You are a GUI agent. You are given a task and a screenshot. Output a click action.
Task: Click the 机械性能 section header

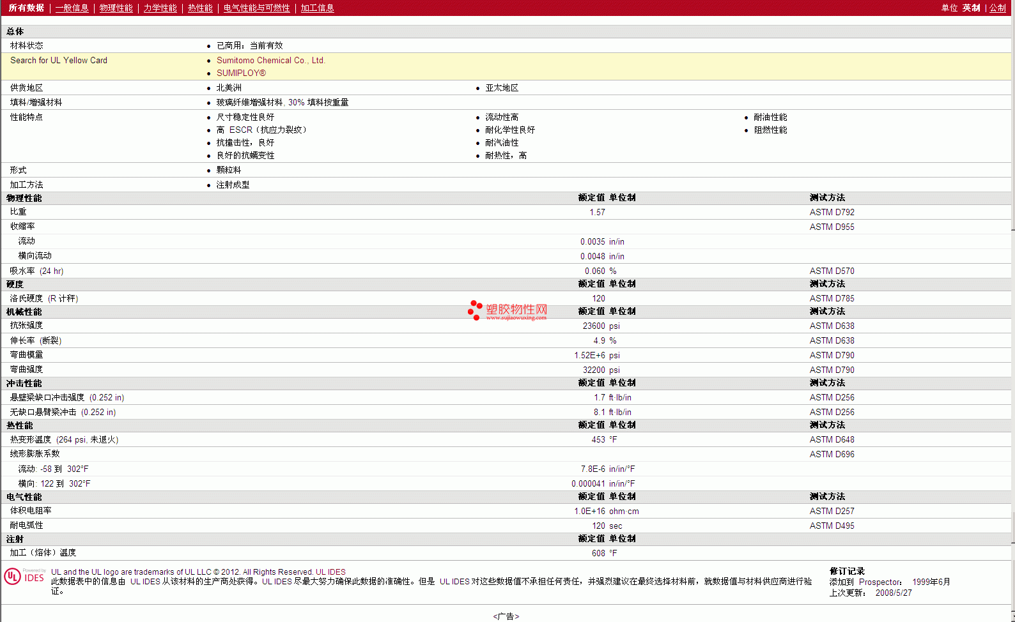point(24,312)
